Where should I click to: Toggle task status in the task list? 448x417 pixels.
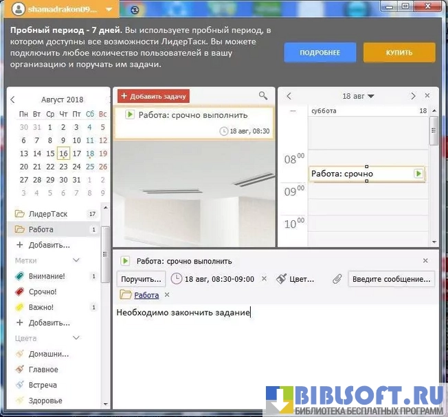[129, 115]
